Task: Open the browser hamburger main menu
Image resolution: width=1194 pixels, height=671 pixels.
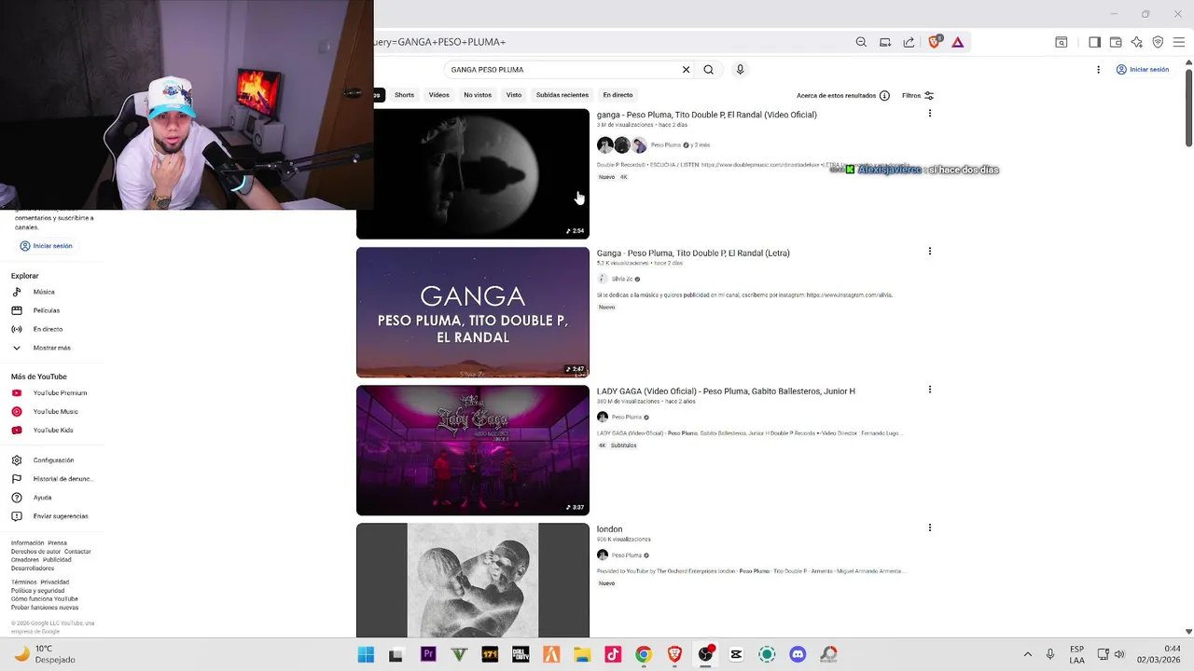Action: click(x=1179, y=42)
